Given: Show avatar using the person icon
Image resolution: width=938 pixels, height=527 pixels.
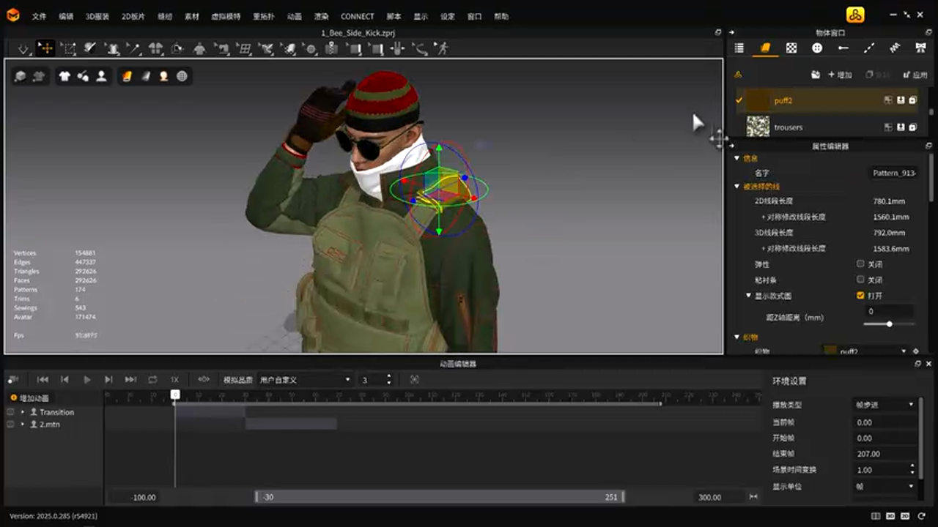Looking at the screenshot, I should 101,76.
